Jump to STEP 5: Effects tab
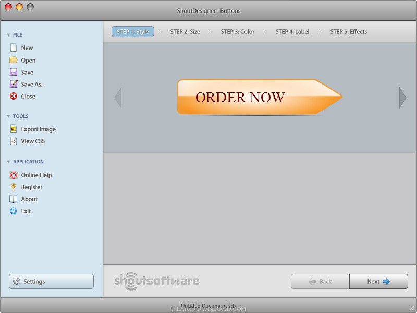Viewport: 417px width, 313px height. click(x=348, y=32)
